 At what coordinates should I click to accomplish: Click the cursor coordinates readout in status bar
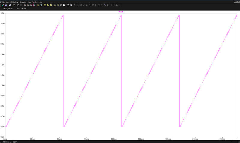9,142
